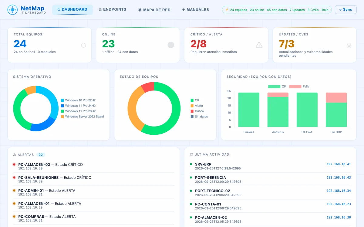The image size is (364, 227).
Task: Click the Sync button
Action: [345, 10]
